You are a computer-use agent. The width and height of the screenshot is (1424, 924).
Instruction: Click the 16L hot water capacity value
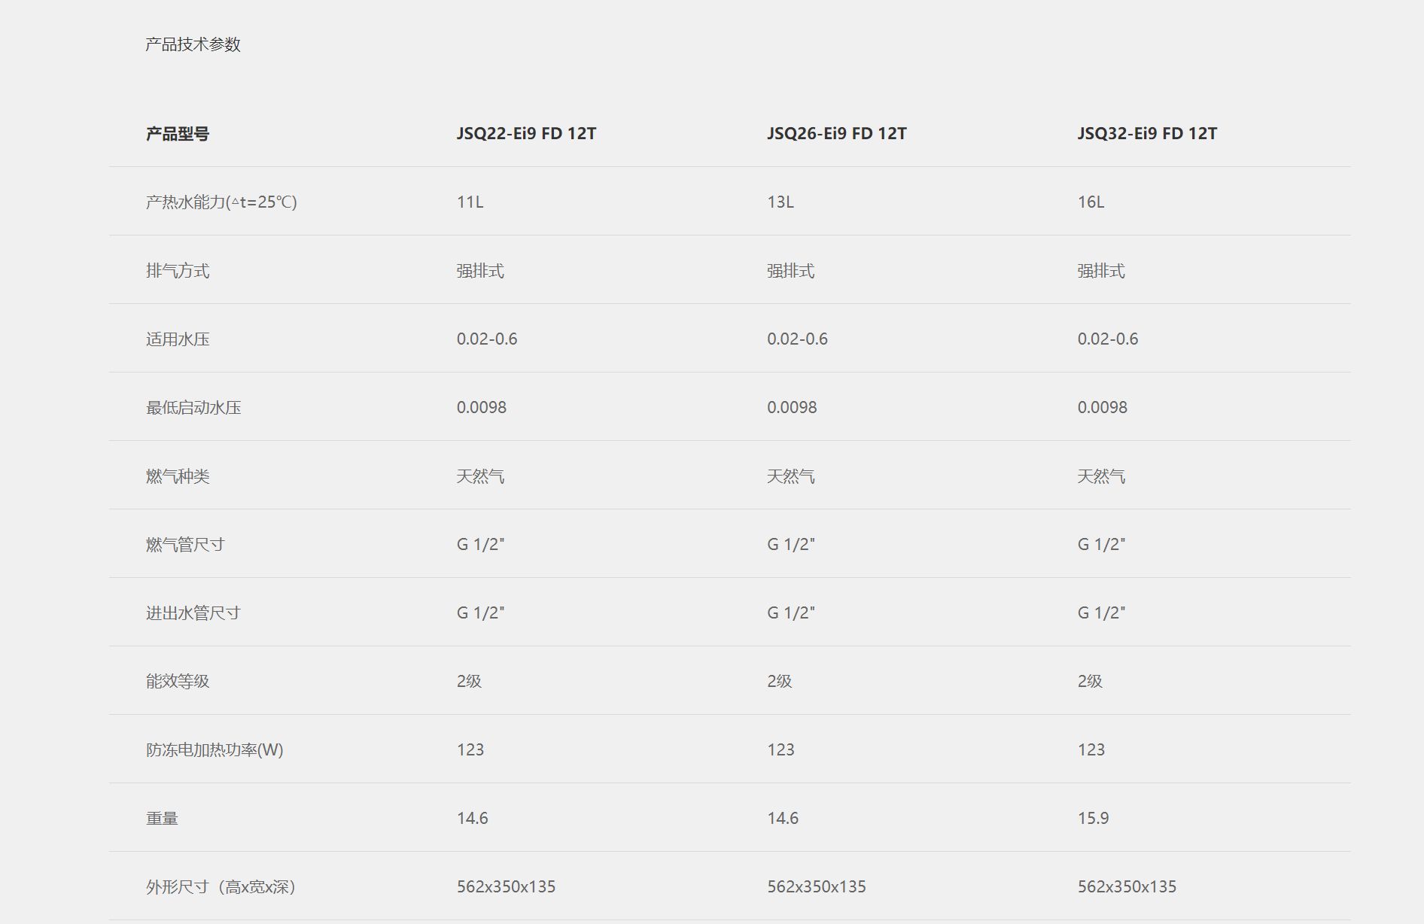[x=1091, y=202]
